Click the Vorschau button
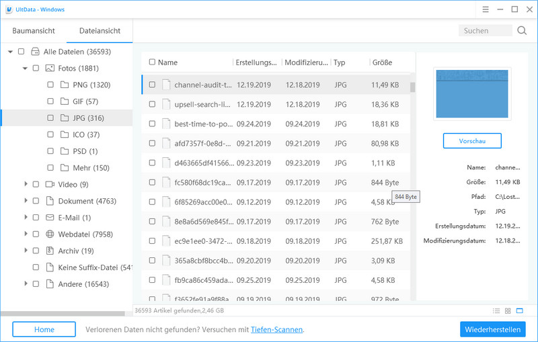This screenshot has width=538, height=342. pyautogui.click(x=472, y=141)
